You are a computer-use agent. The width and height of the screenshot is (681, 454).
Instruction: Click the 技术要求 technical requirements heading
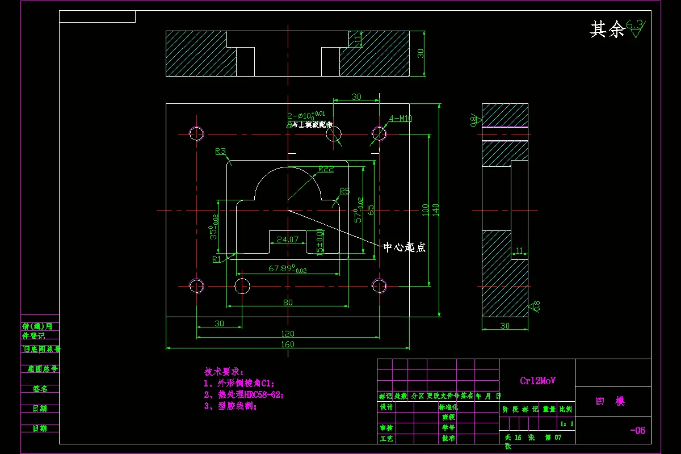point(224,370)
